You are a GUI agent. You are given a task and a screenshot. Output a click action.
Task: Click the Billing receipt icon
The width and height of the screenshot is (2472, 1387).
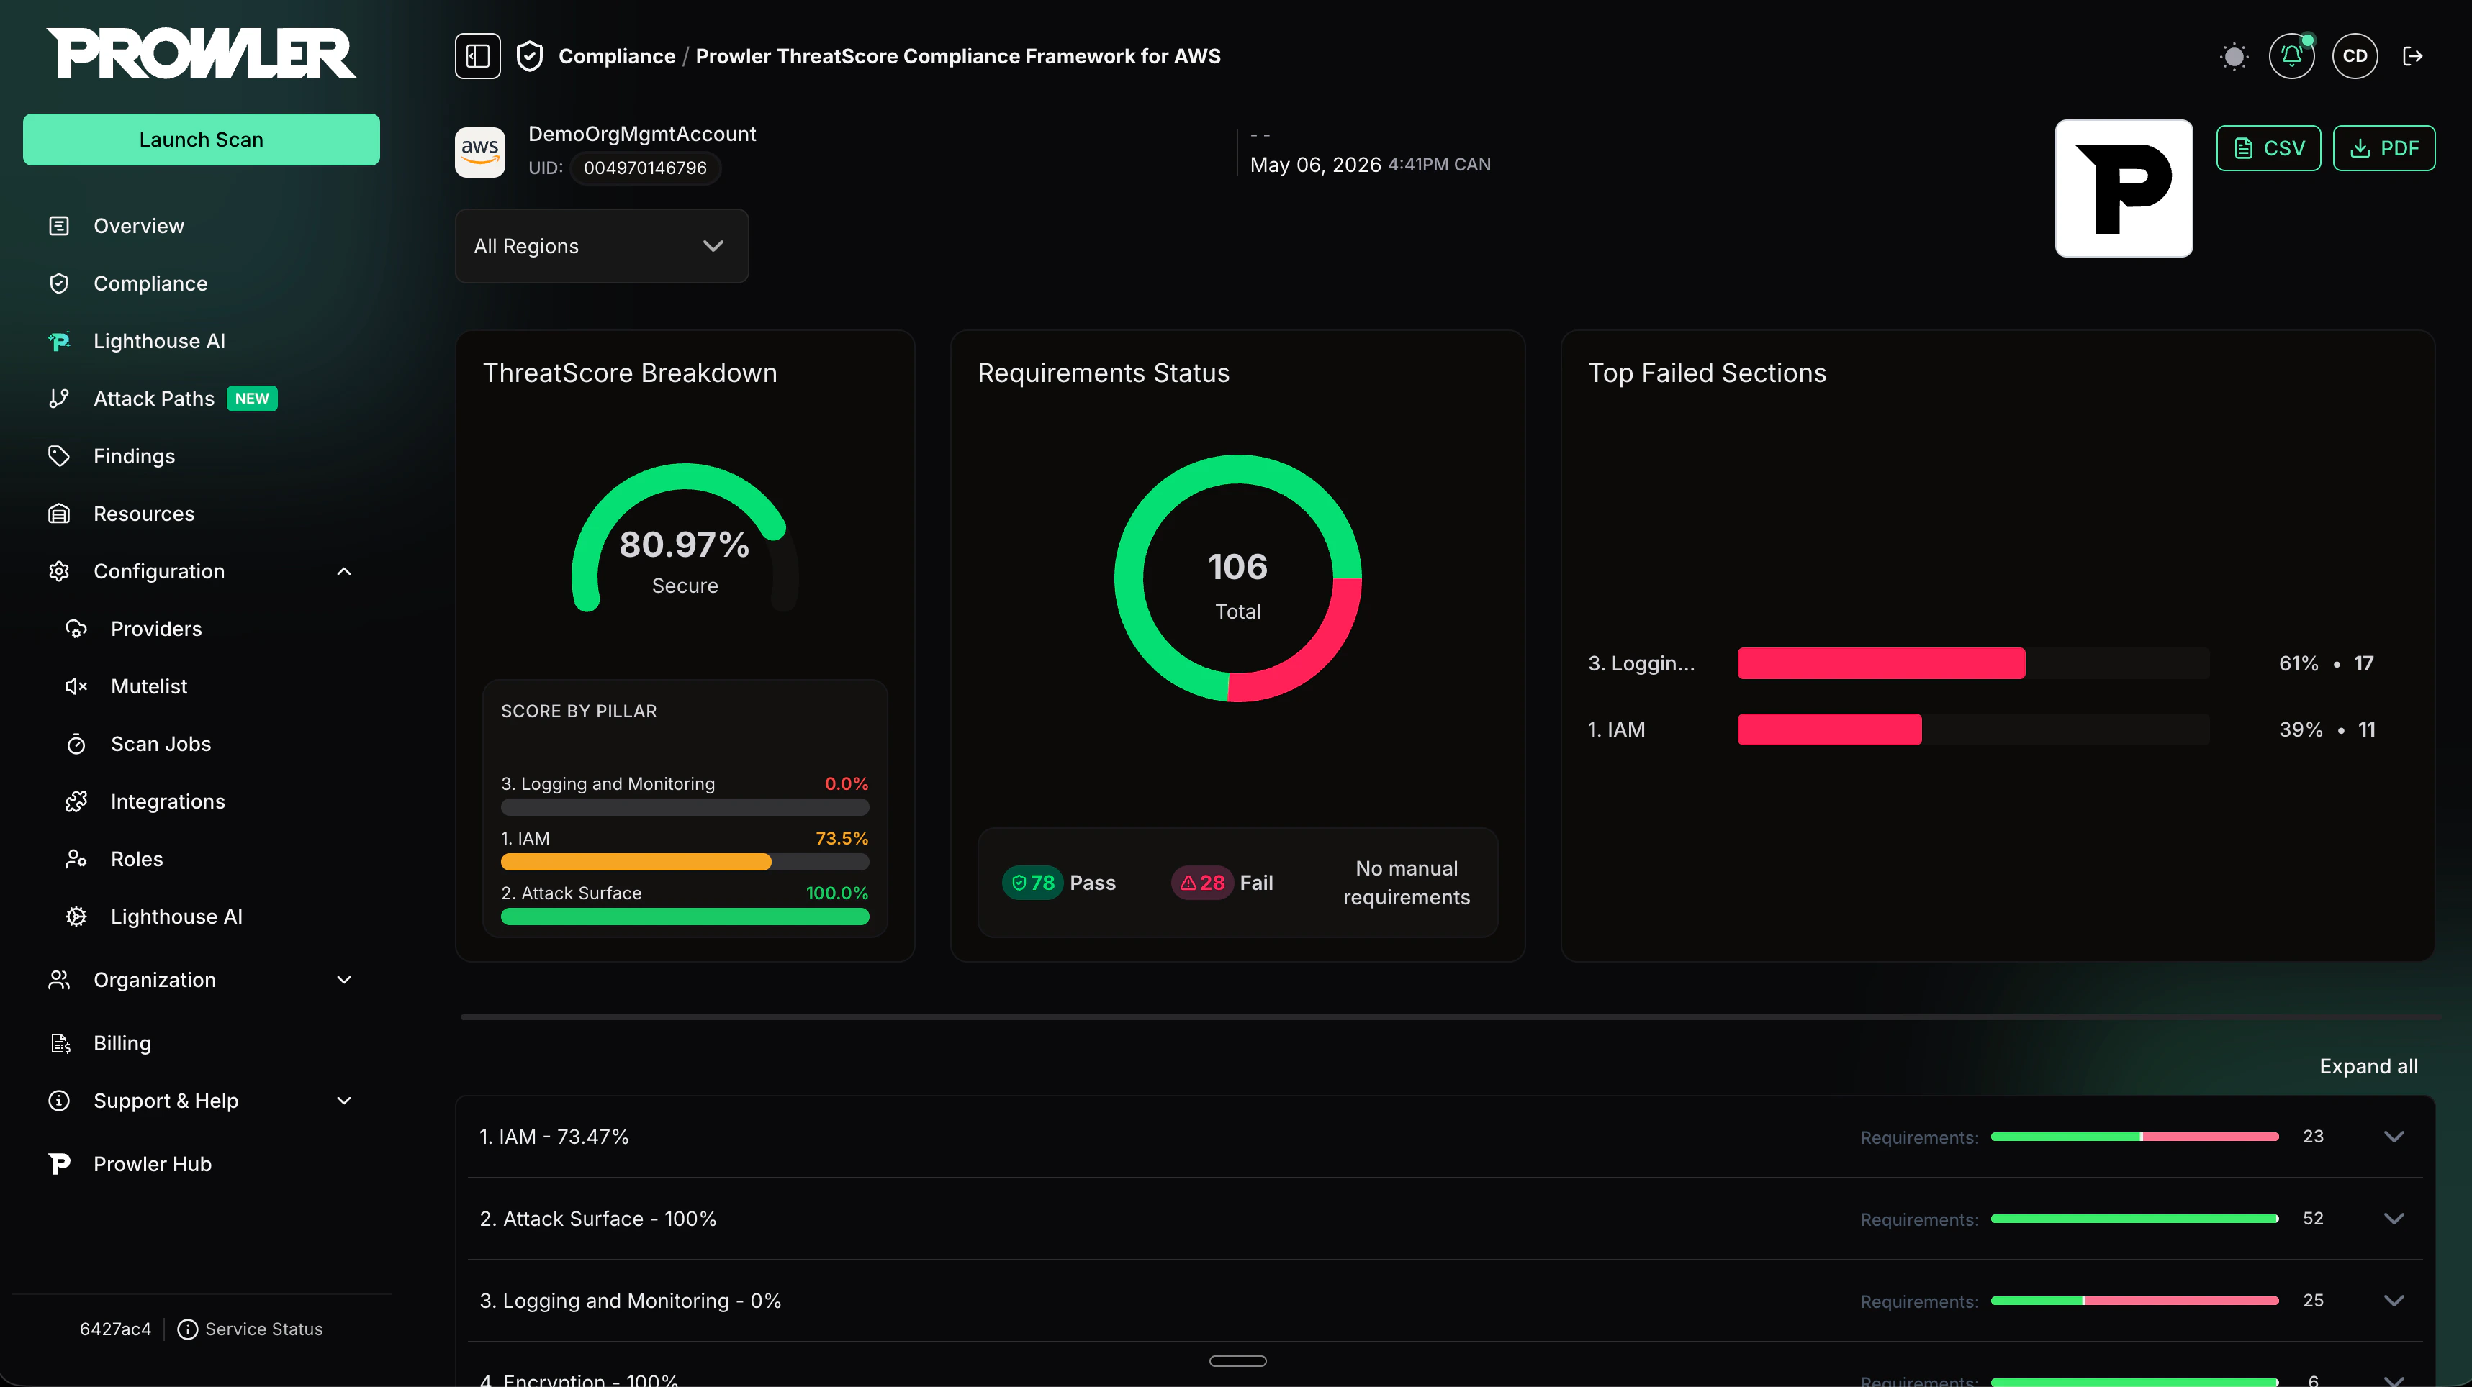[60, 1042]
